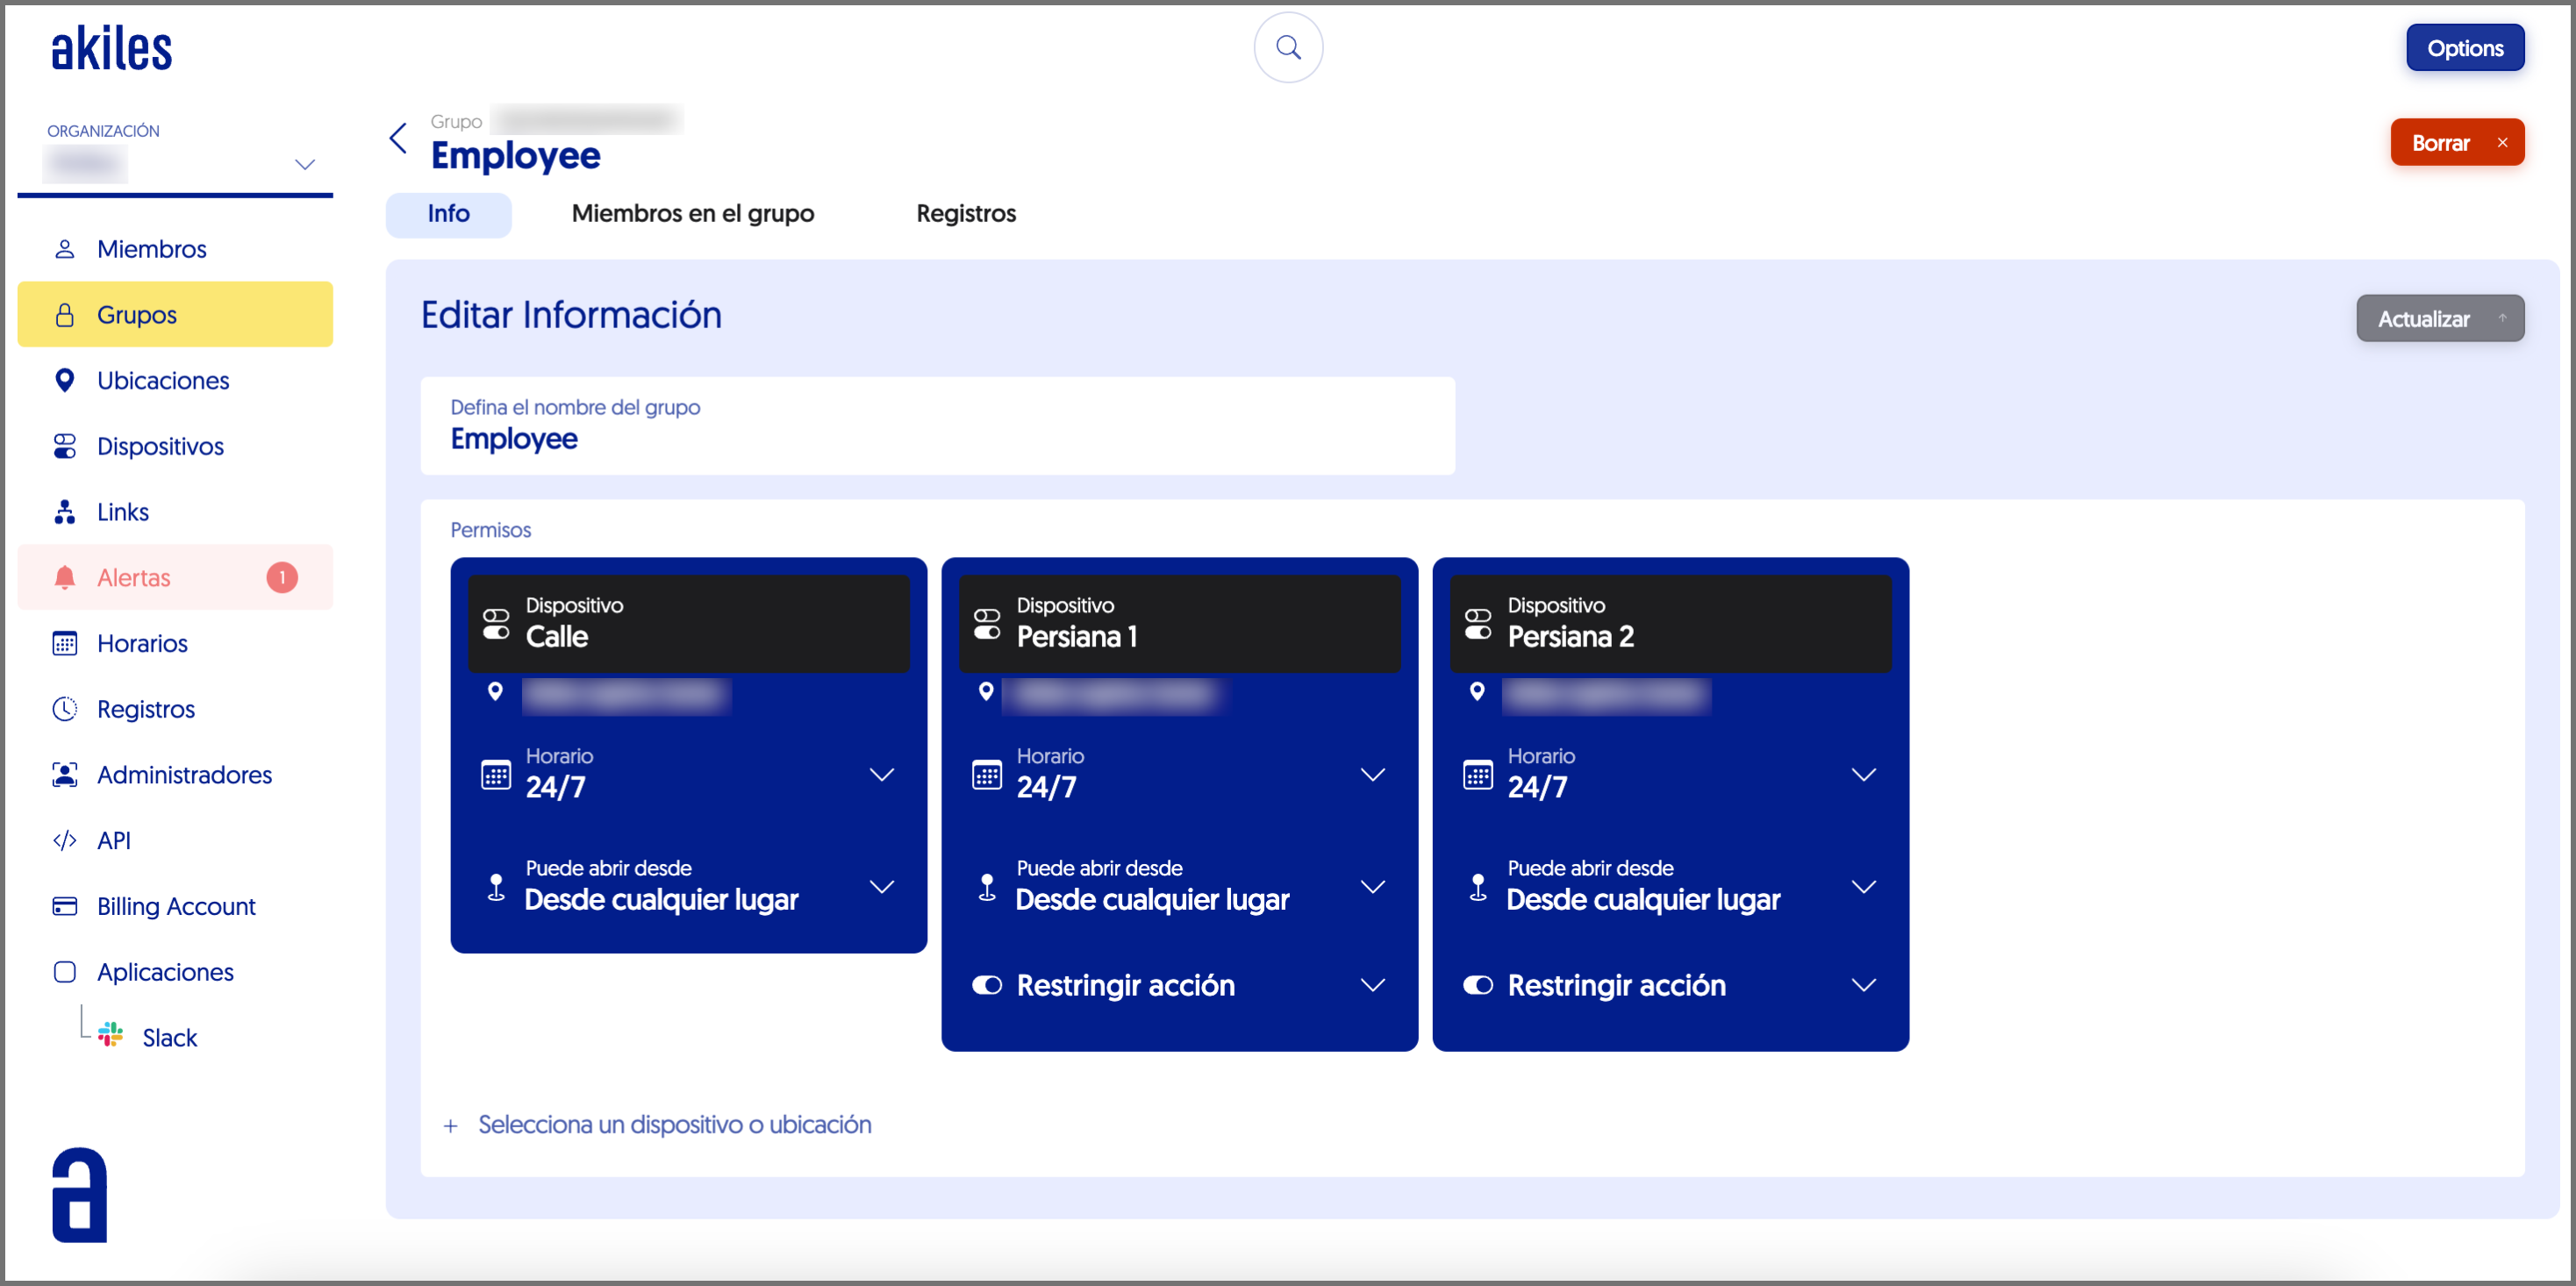Viewport: 2576px width, 1286px height.
Task: Open the Horario dropdown for Calle
Action: (881, 774)
